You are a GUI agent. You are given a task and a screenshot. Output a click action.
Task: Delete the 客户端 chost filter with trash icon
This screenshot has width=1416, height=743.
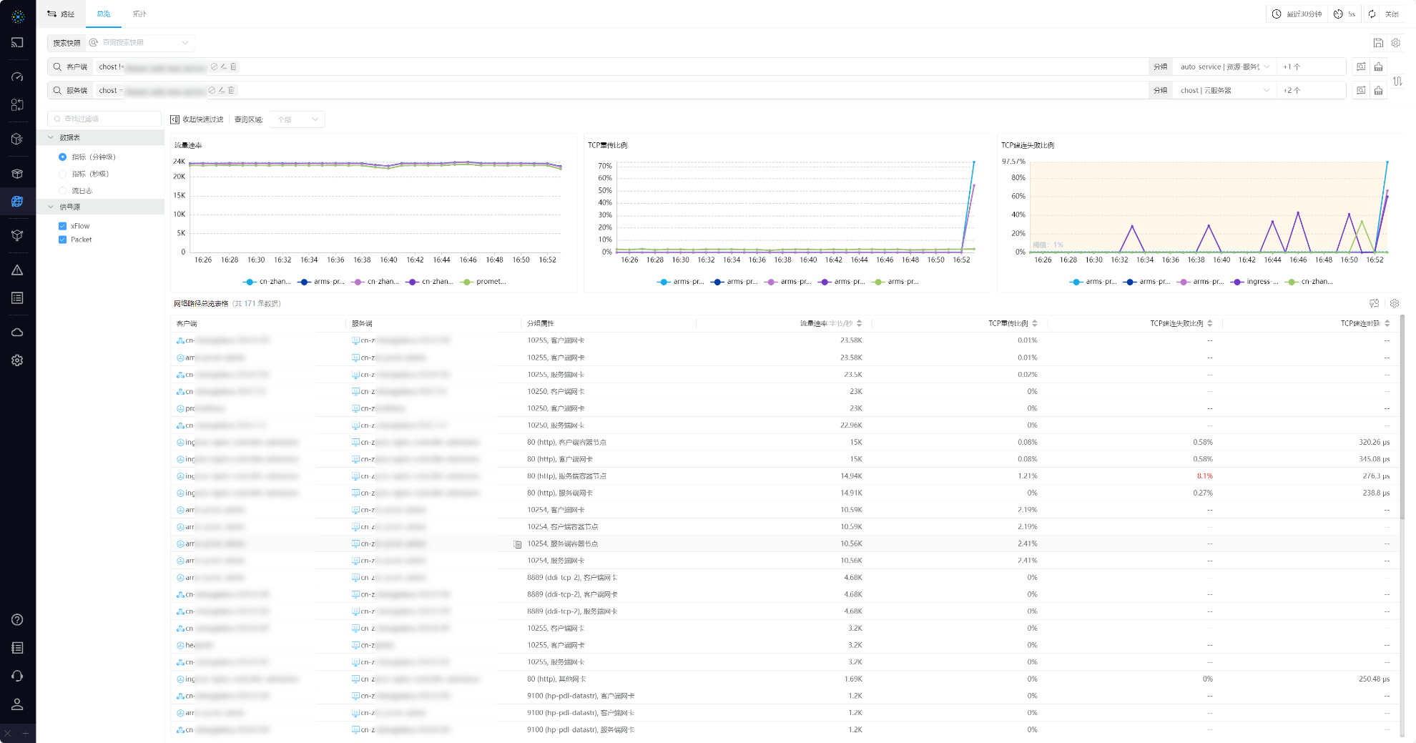coord(234,67)
